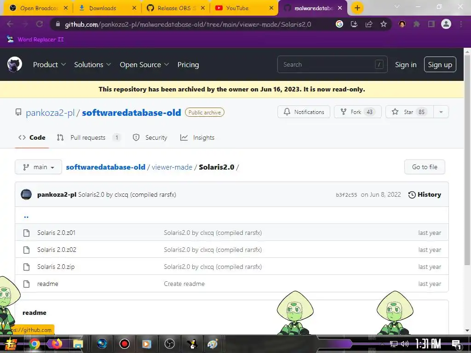Open commit hash b3f2c55

point(346,195)
